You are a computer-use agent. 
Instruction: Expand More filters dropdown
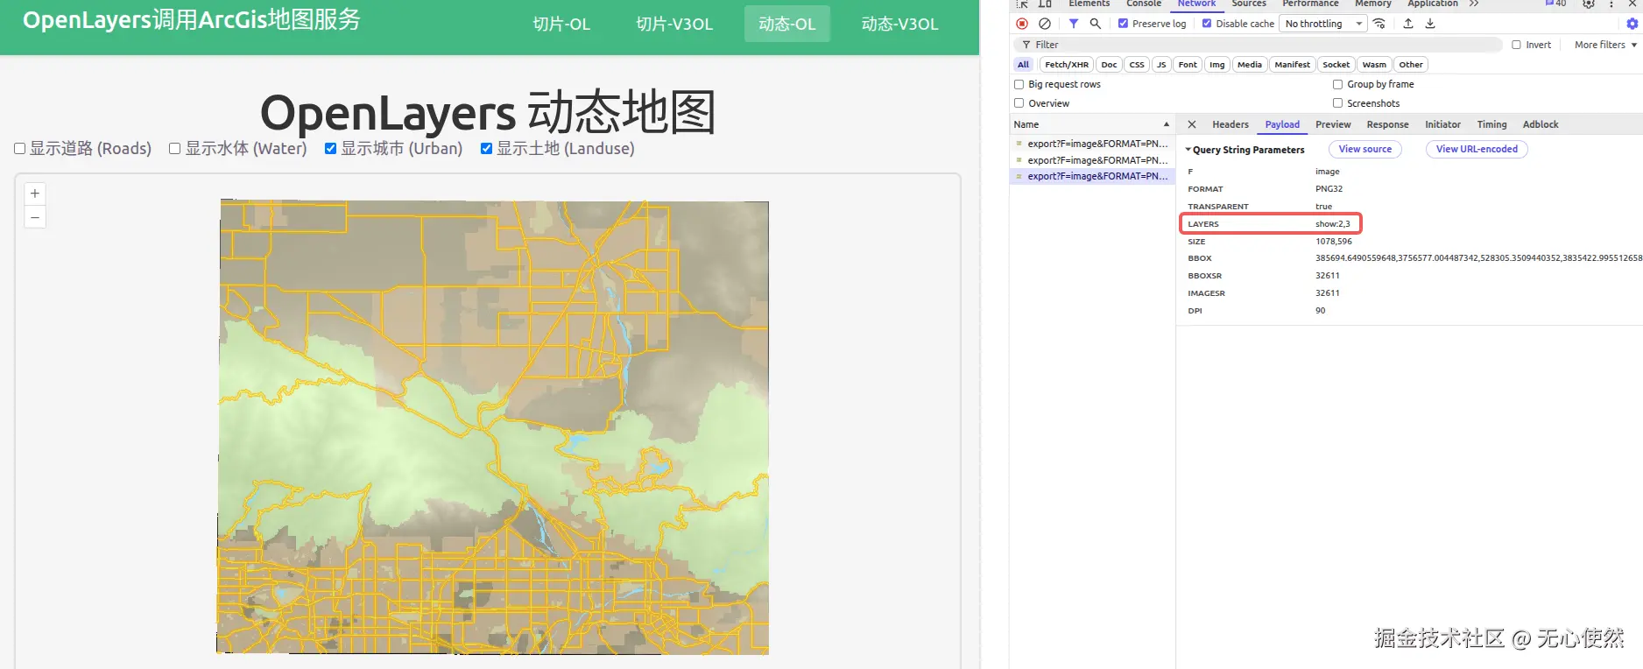1605,45
